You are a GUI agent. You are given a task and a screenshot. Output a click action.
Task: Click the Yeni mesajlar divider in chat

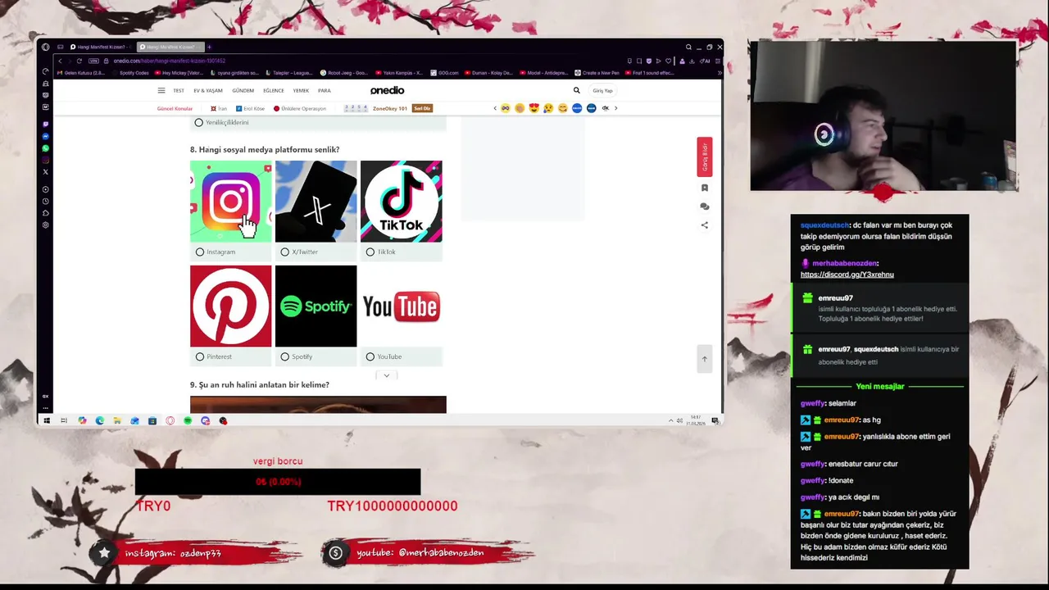point(879,386)
